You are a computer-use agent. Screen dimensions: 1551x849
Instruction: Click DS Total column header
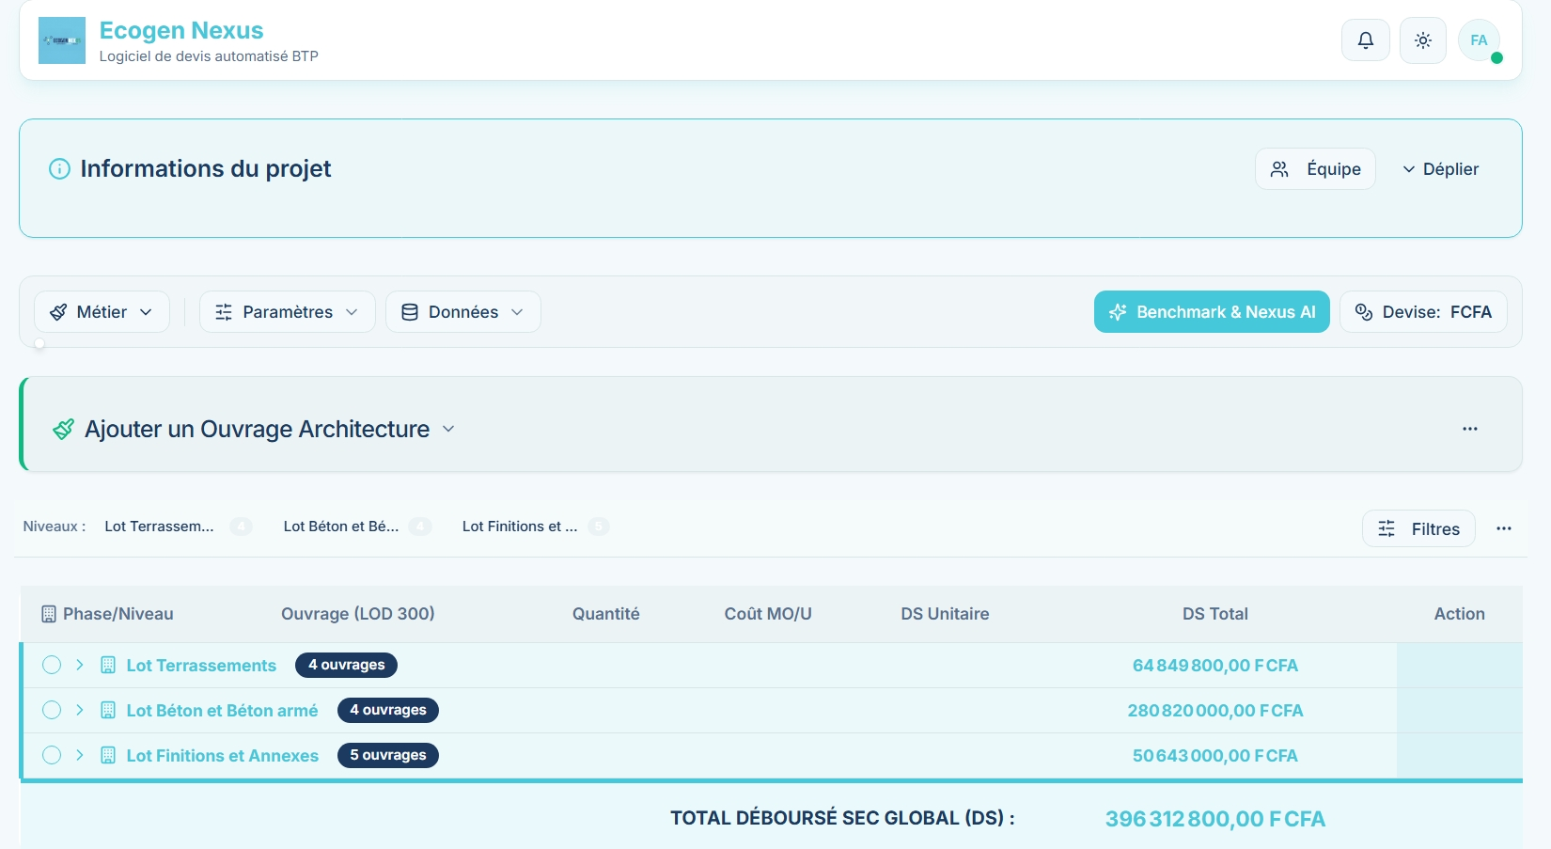click(1215, 614)
